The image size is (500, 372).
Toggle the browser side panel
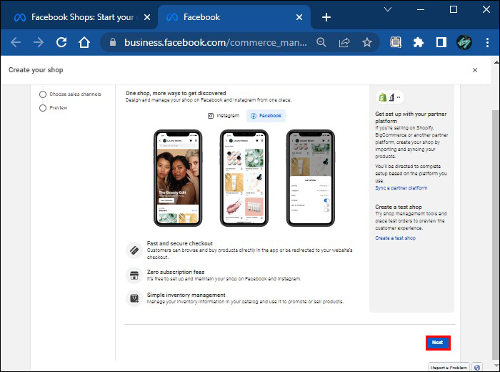pyautogui.click(x=441, y=42)
